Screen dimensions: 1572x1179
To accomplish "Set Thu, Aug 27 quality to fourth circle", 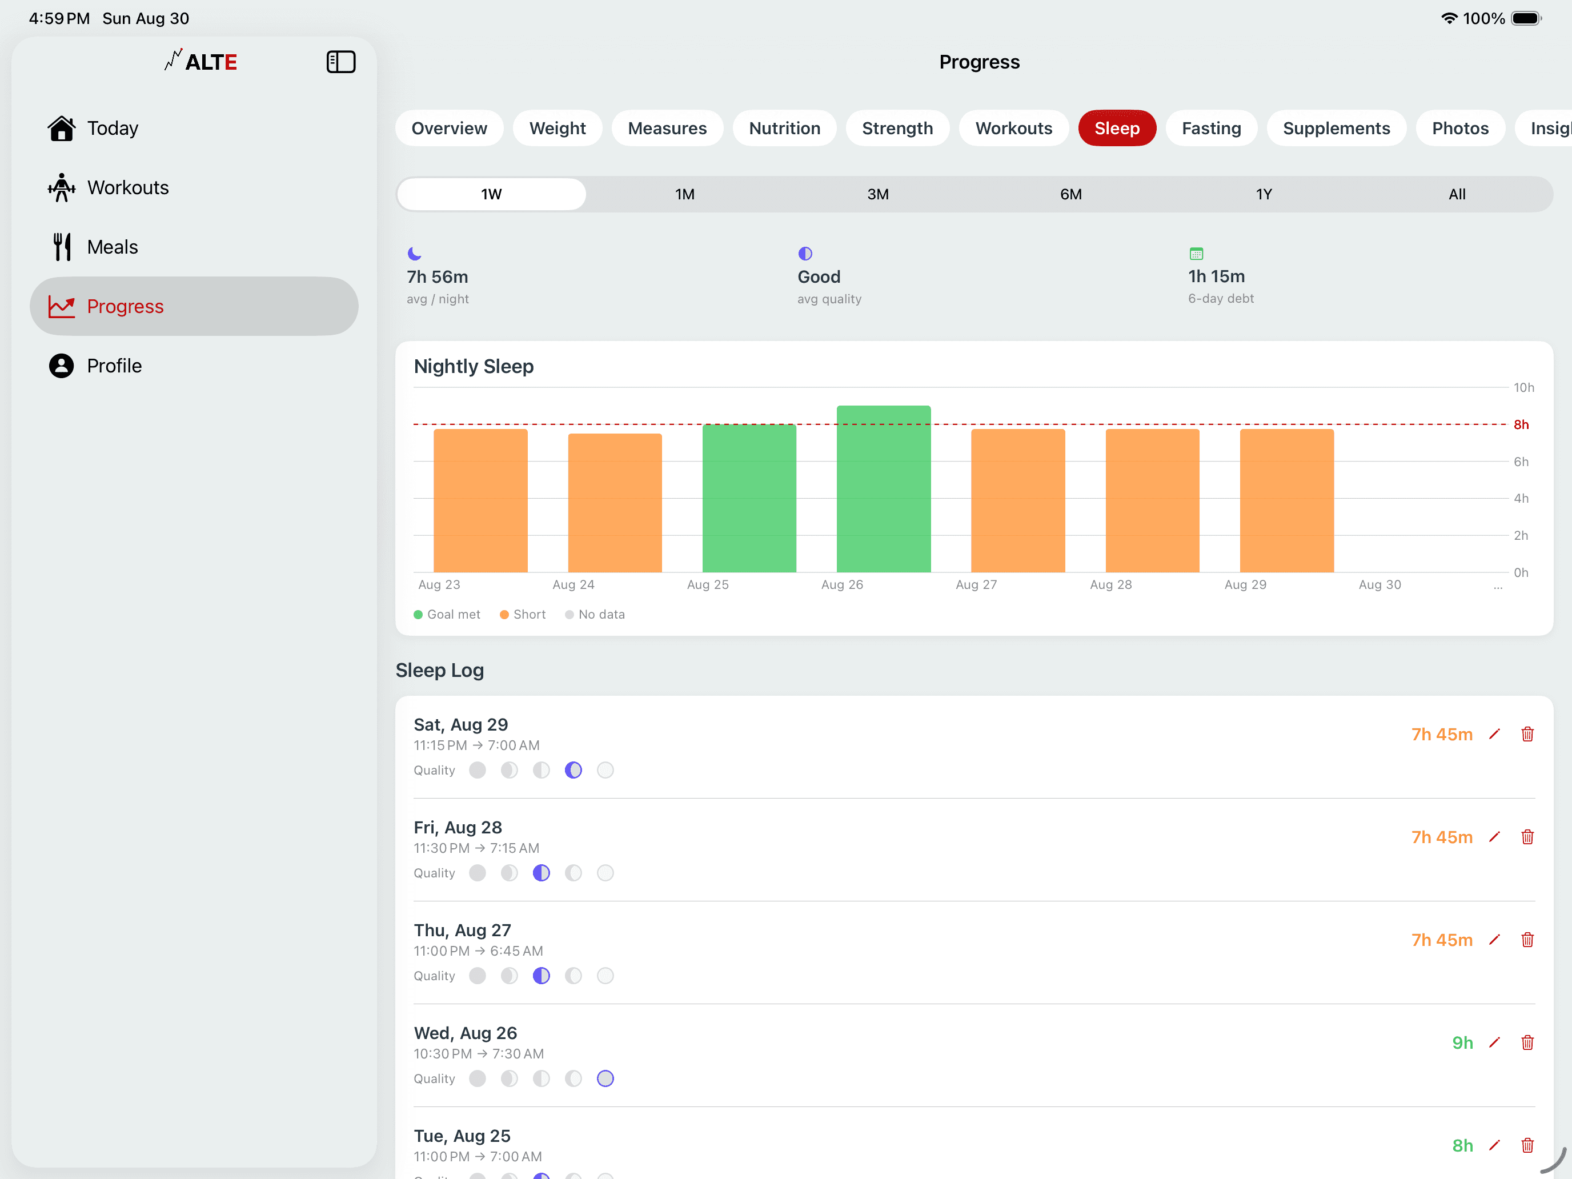I will pyautogui.click(x=573, y=976).
